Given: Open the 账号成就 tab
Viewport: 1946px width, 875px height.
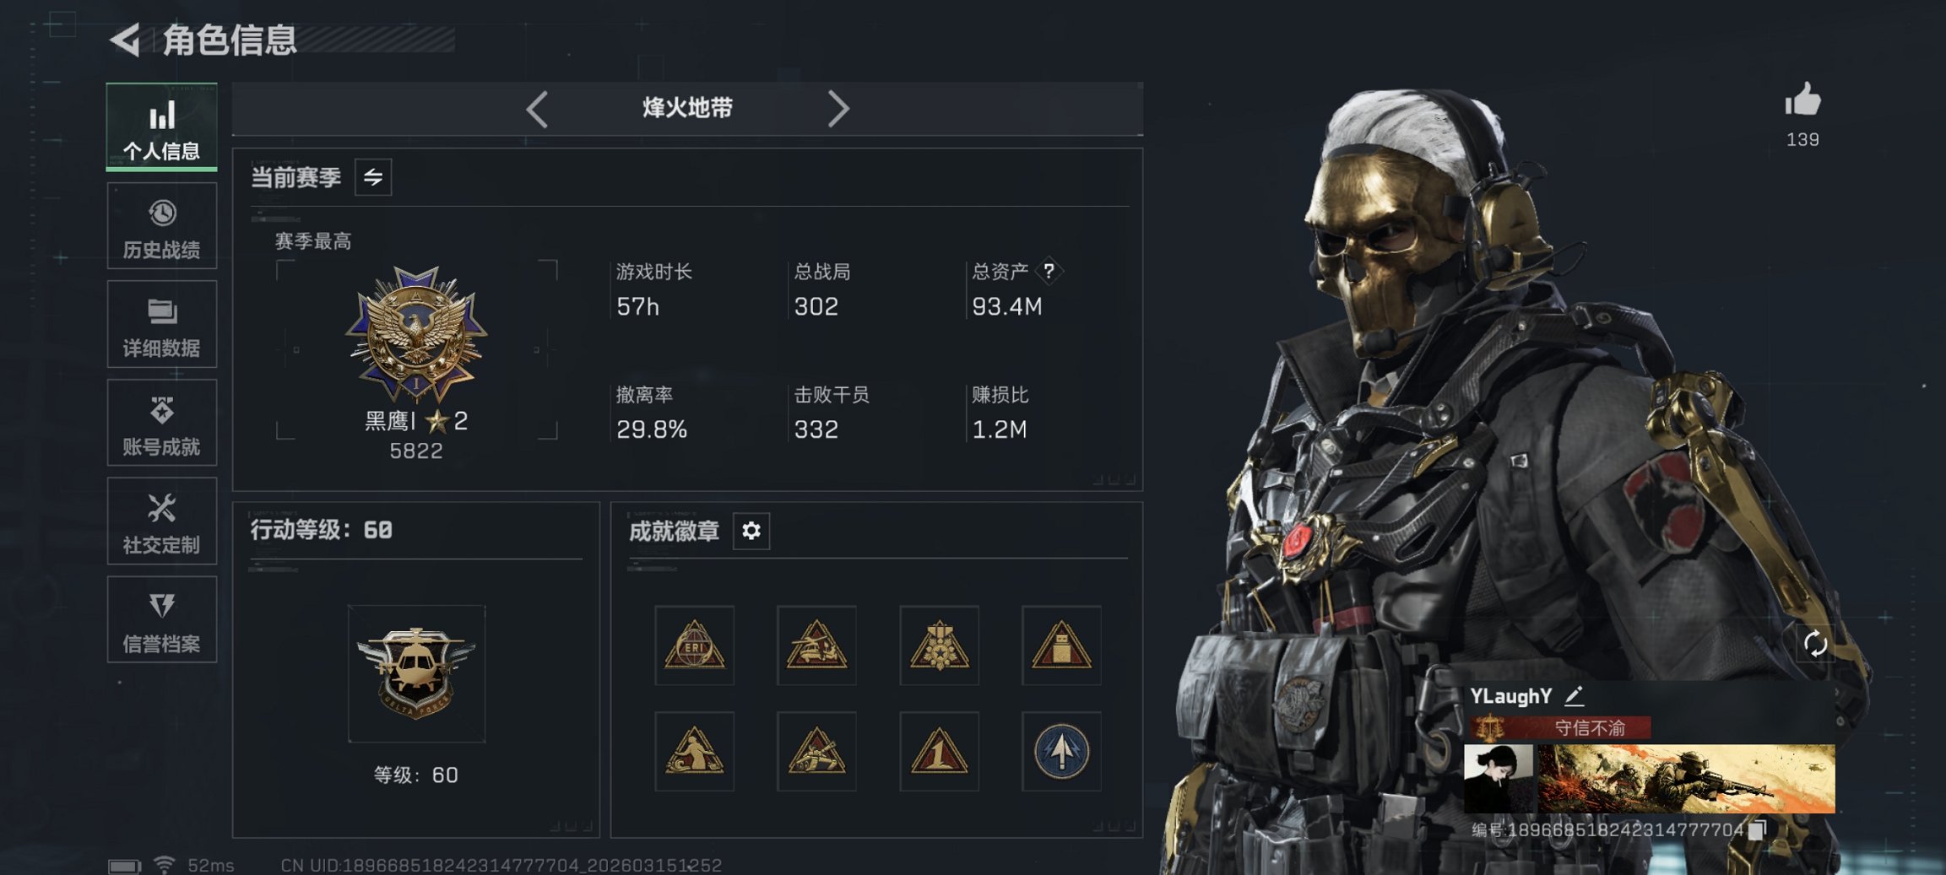Looking at the screenshot, I should (161, 423).
